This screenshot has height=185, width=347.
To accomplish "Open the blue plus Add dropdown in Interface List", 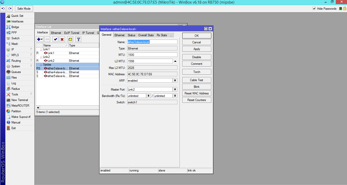I will tap(40, 39).
